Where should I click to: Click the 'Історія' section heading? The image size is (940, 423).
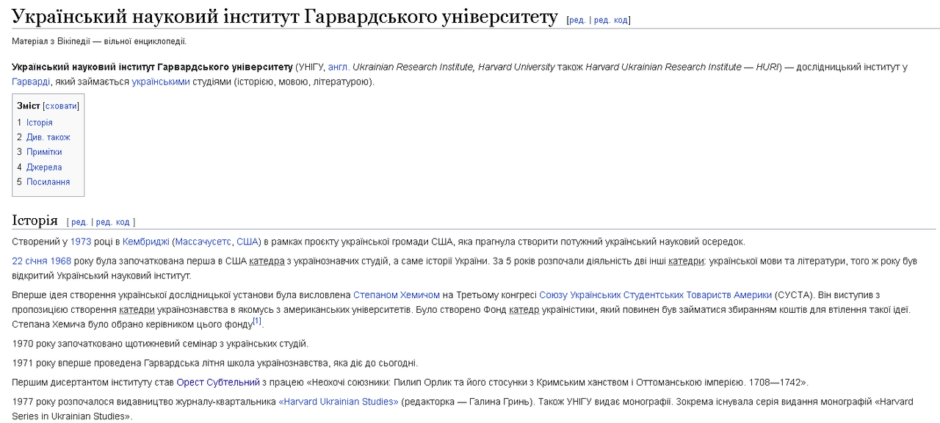35,220
